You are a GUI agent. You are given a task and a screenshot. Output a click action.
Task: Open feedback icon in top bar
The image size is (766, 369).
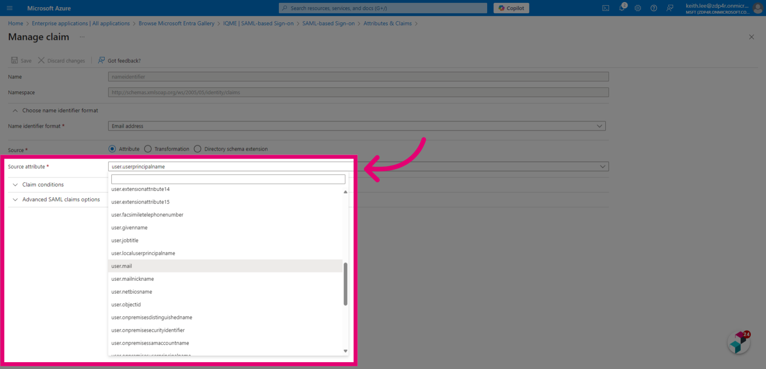click(670, 8)
